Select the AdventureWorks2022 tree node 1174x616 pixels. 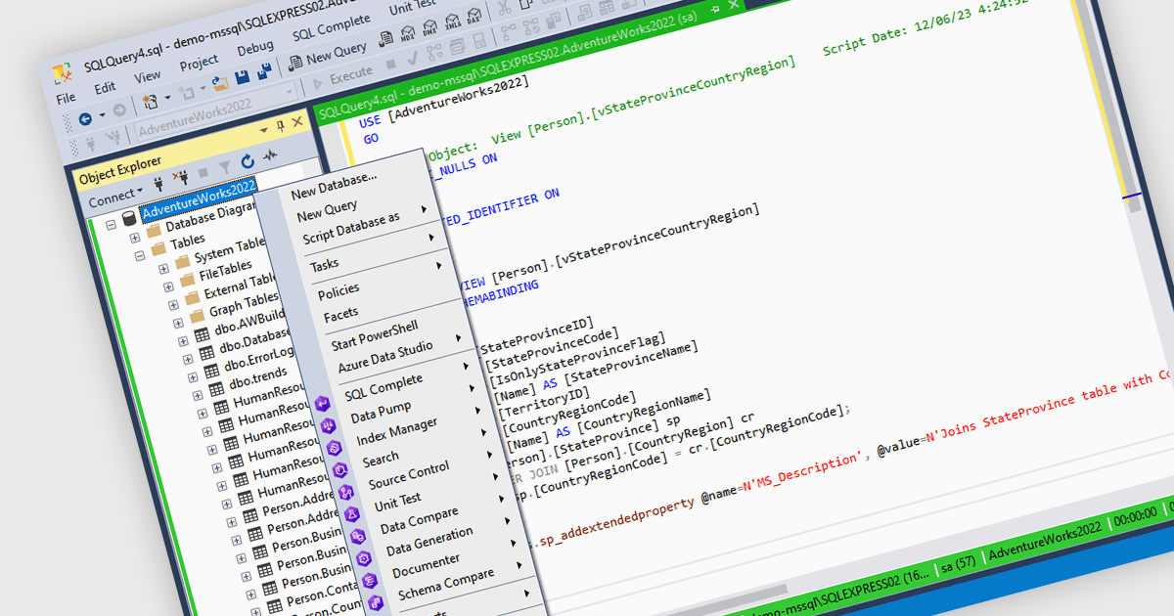tap(199, 200)
